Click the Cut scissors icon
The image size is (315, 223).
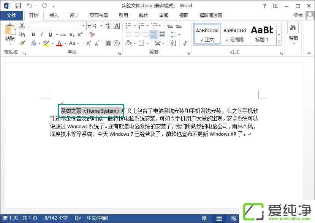coord(22,26)
